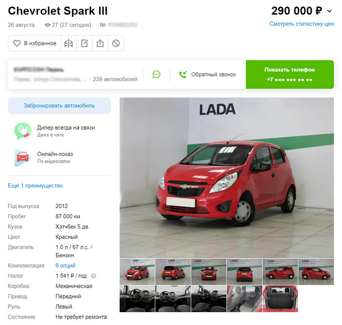This screenshot has width=342, height=325.
Task: Select the rear seats interior thumbnail
Action: coord(245,299)
